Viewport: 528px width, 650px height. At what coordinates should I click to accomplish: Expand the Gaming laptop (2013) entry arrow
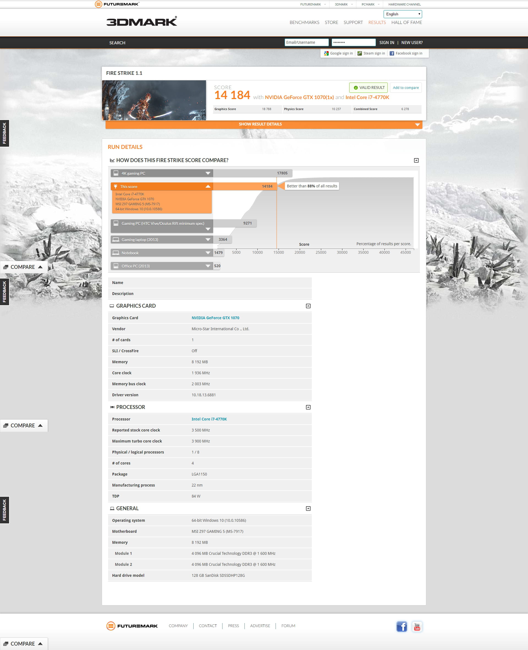pyautogui.click(x=208, y=239)
